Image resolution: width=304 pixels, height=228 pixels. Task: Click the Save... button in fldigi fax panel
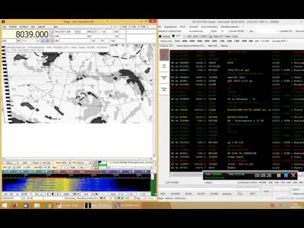(x=9, y=163)
